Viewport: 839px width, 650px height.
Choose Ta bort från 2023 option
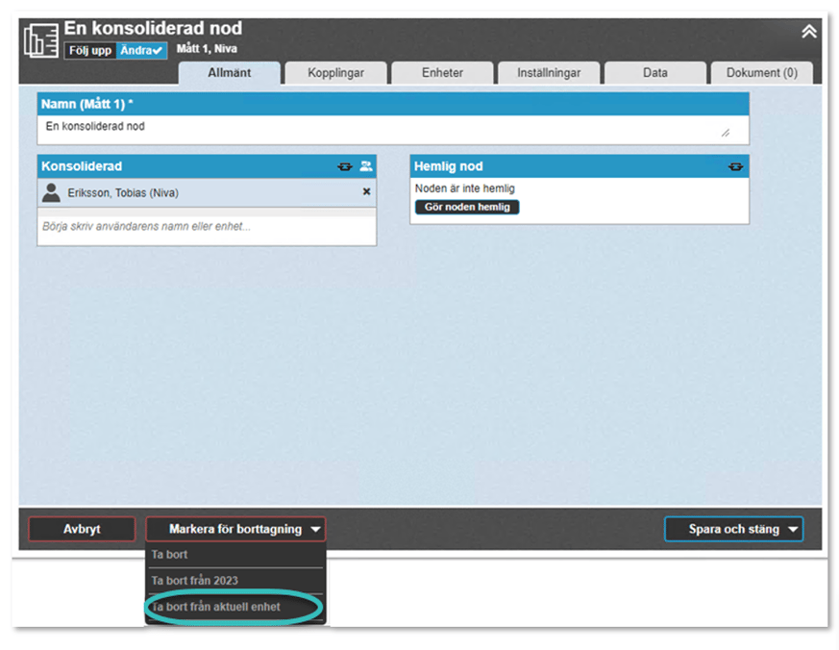195,581
